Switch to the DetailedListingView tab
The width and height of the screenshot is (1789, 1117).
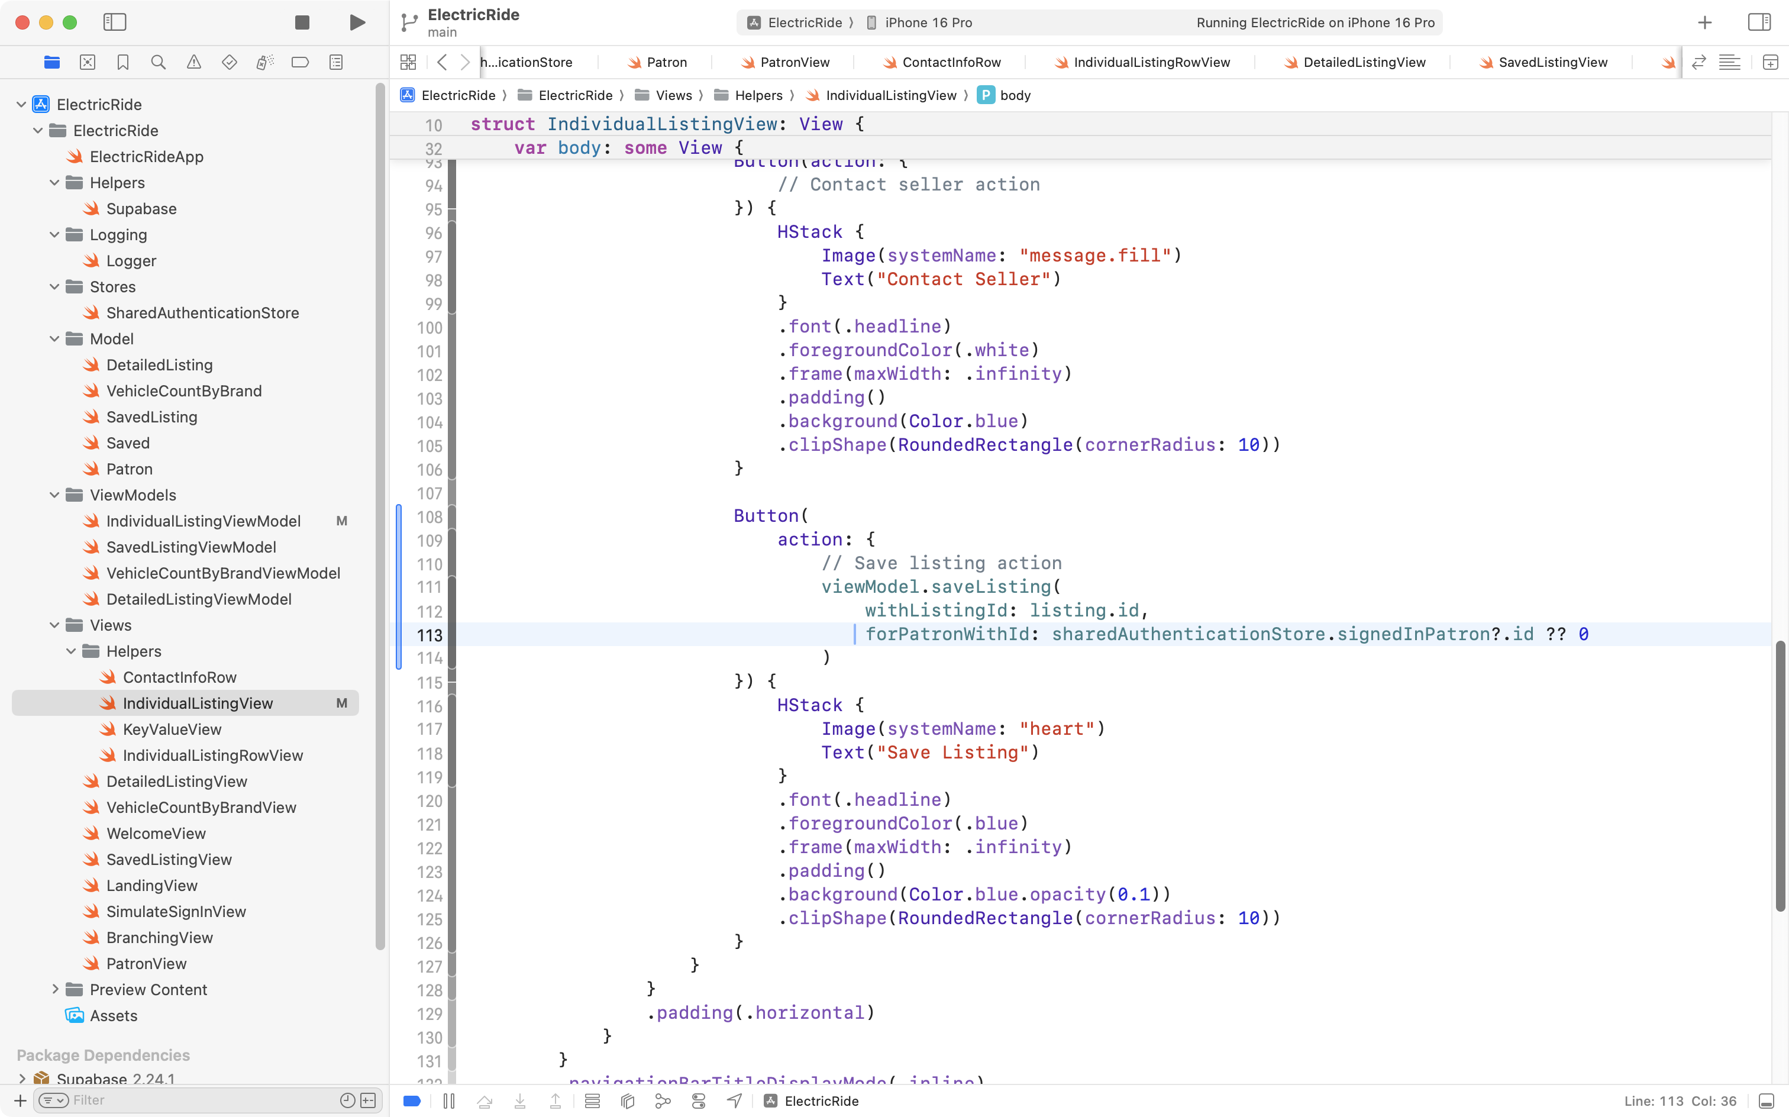pyautogui.click(x=1364, y=62)
